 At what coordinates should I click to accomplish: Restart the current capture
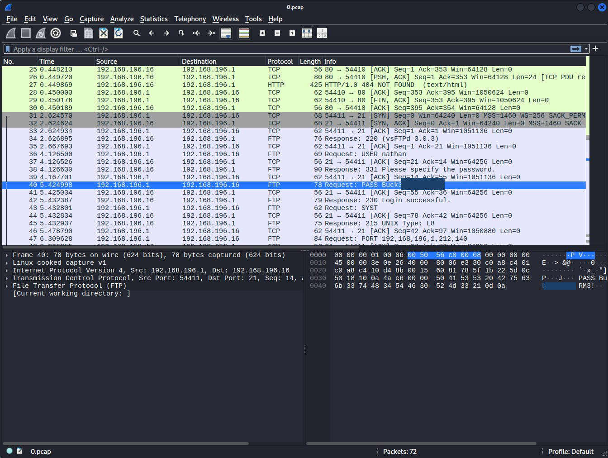[41, 33]
